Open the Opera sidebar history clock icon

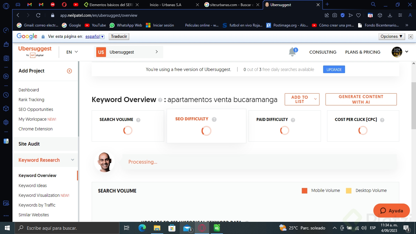pyautogui.click(x=6, y=95)
